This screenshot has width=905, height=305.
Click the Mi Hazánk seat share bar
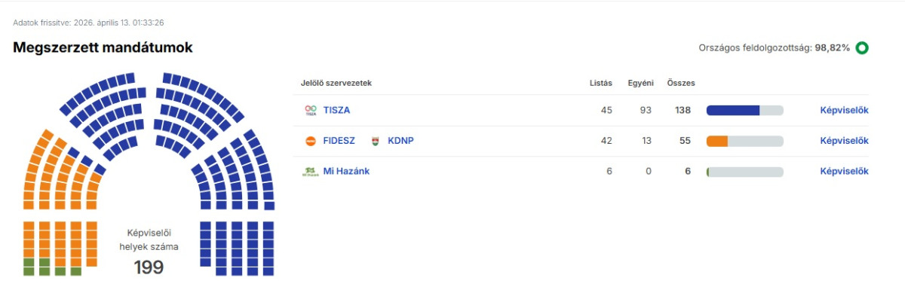coord(744,172)
